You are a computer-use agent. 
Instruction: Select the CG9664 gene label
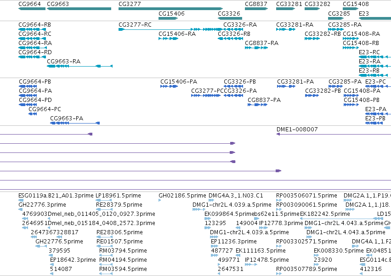pos(30,4)
